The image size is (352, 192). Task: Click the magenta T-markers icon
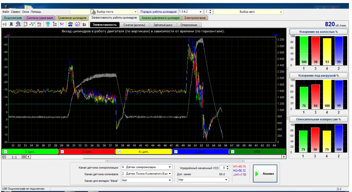pos(62,24)
